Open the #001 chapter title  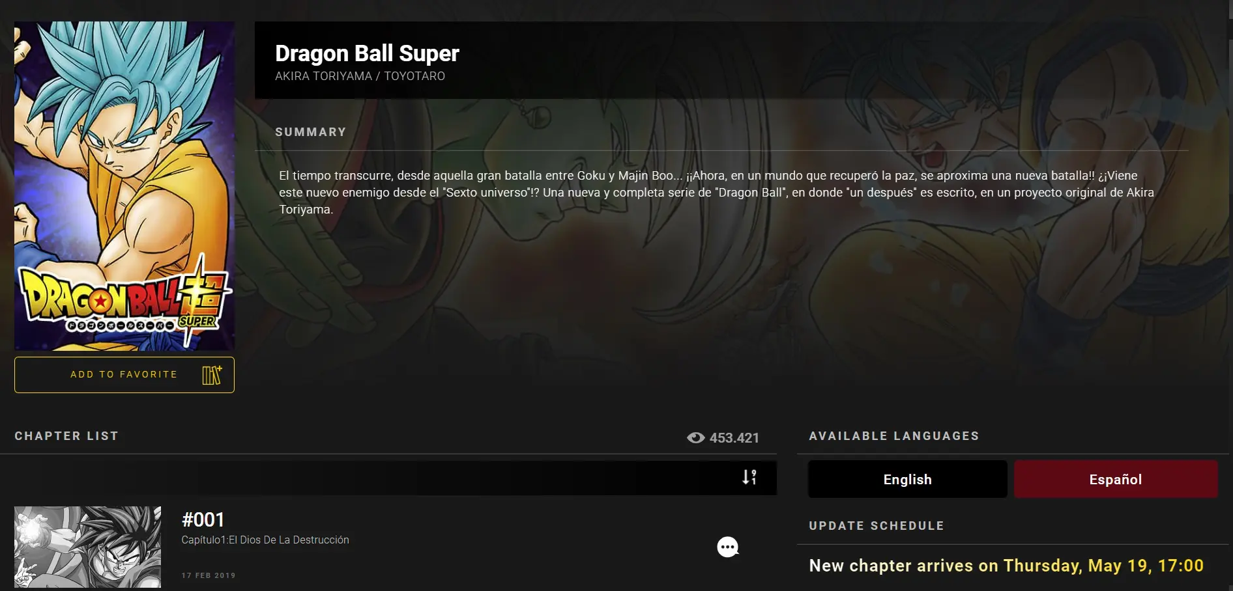203,519
